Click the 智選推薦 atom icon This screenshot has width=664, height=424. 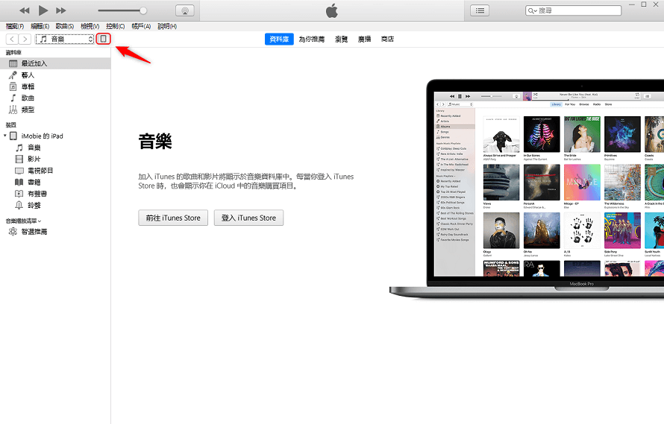[x=13, y=232]
